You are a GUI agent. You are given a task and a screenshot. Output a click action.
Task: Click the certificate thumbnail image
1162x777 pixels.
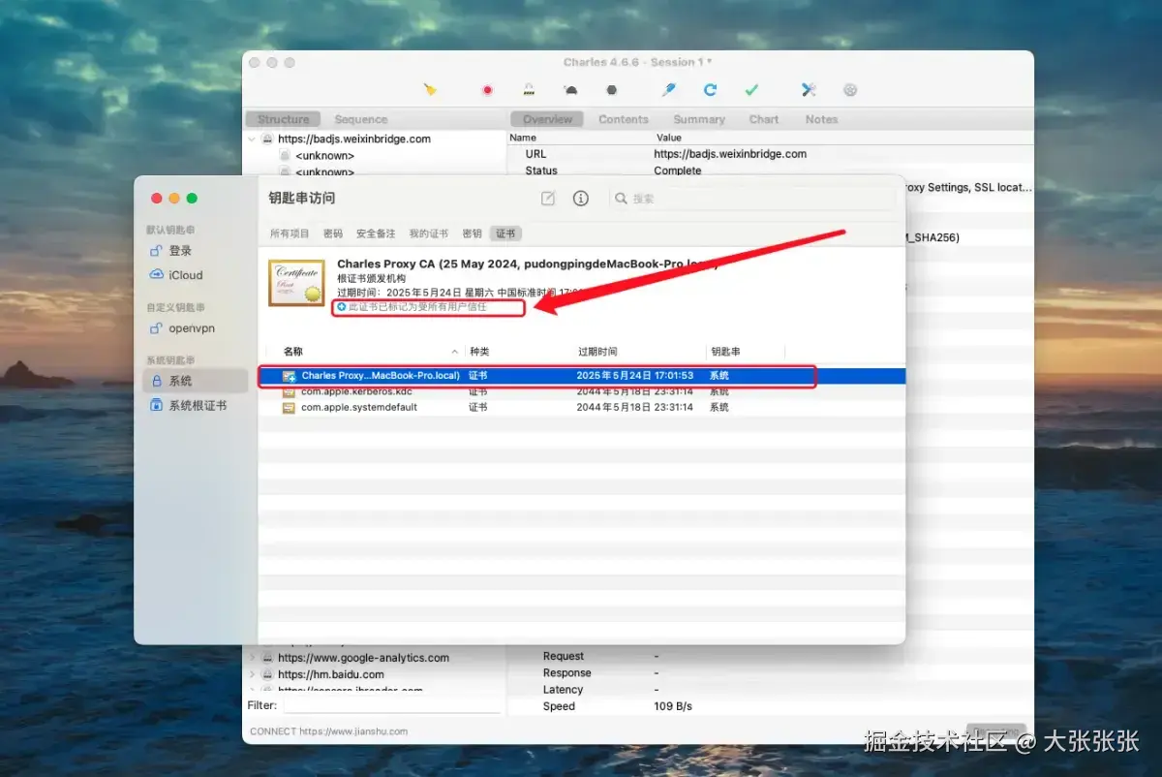coord(296,283)
